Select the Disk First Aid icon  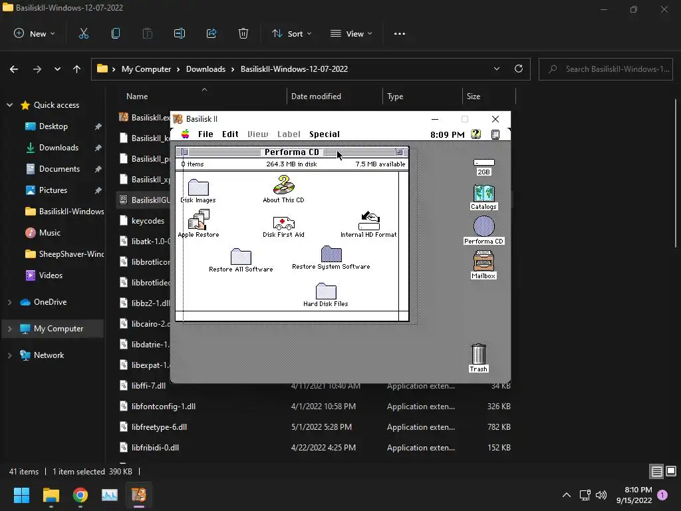coord(283,223)
